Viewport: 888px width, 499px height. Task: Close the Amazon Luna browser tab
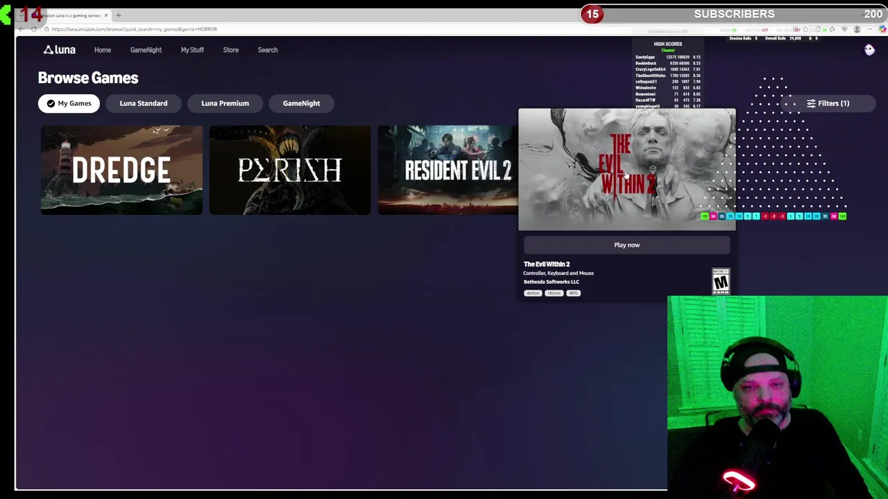click(106, 15)
